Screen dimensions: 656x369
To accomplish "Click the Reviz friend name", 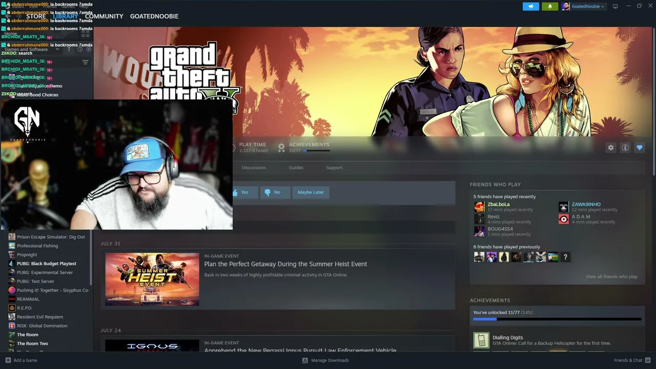I will click(x=494, y=217).
